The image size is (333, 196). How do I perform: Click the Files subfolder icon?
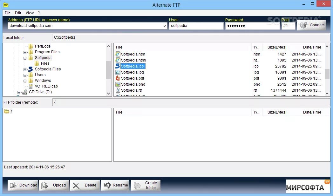(37, 63)
